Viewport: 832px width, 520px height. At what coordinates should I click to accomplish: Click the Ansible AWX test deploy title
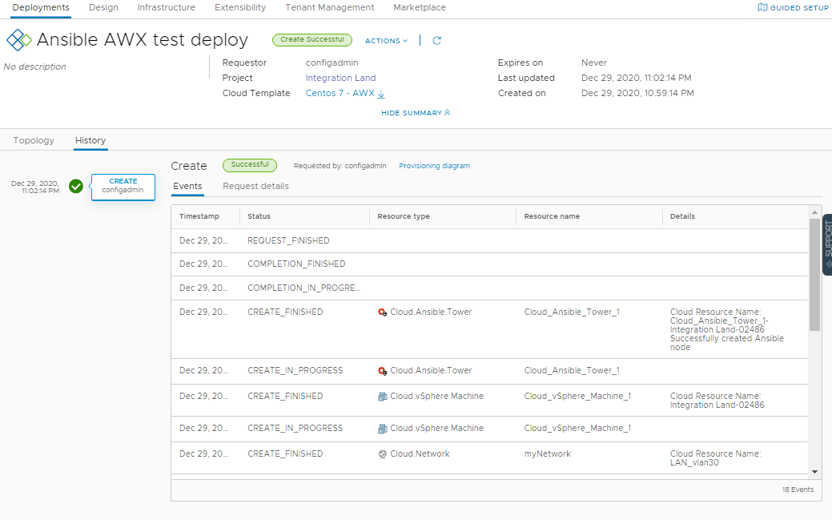point(143,40)
